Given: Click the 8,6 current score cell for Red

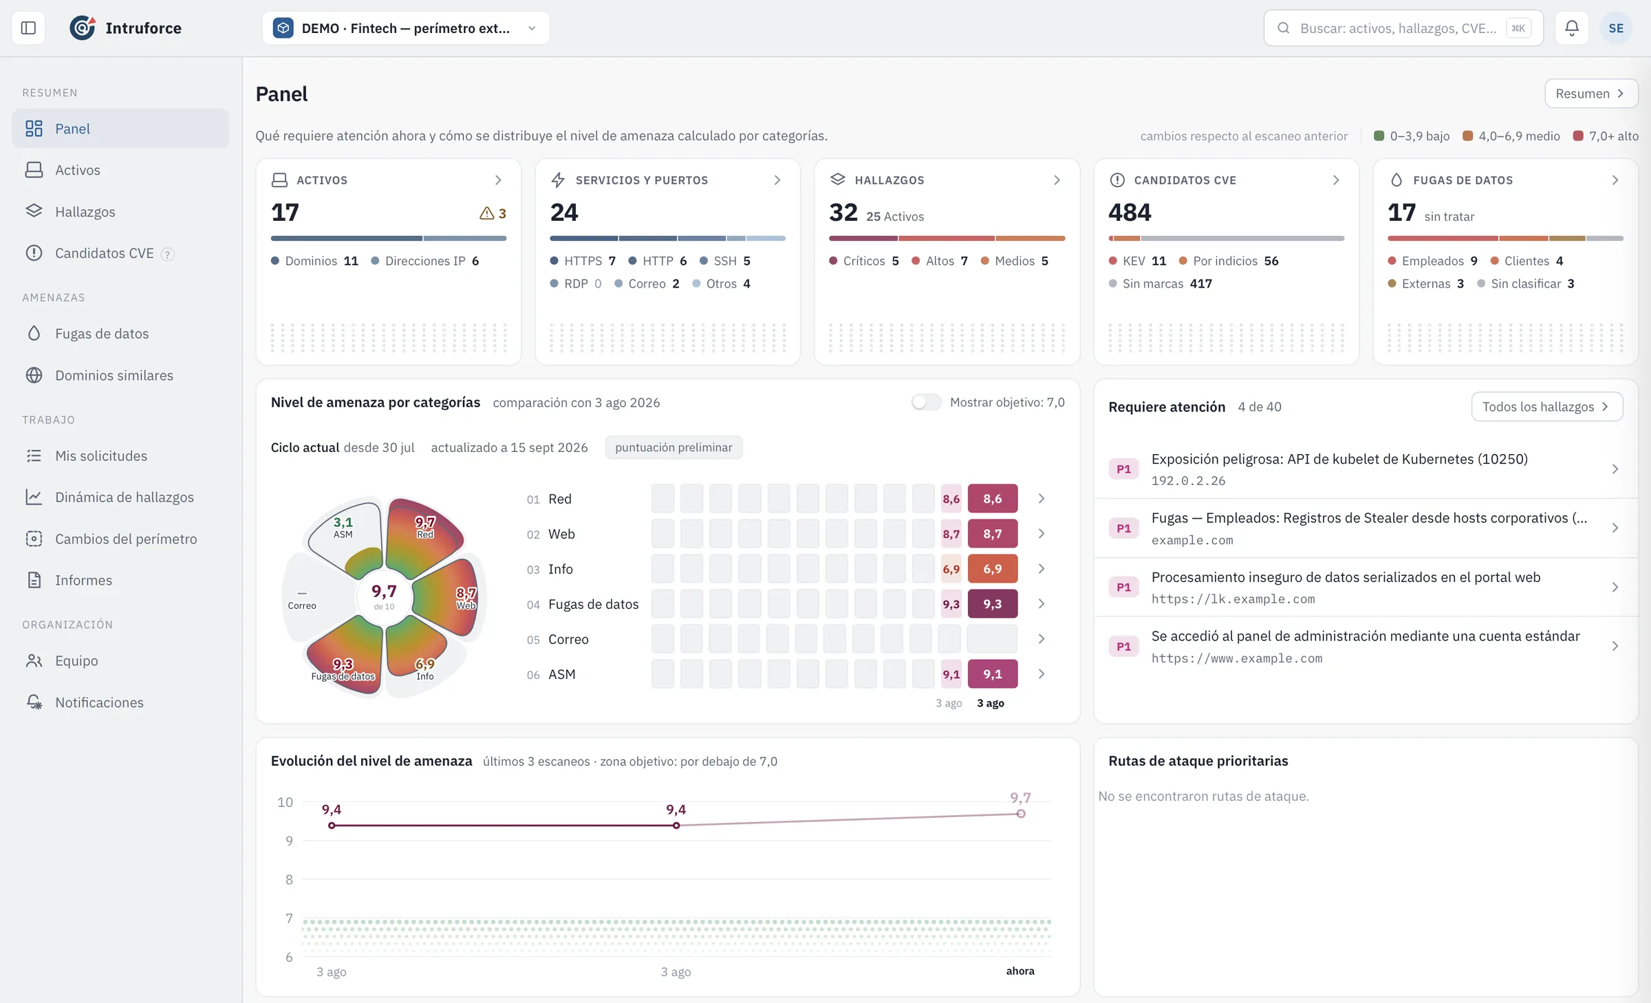Looking at the screenshot, I should [x=992, y=499].
